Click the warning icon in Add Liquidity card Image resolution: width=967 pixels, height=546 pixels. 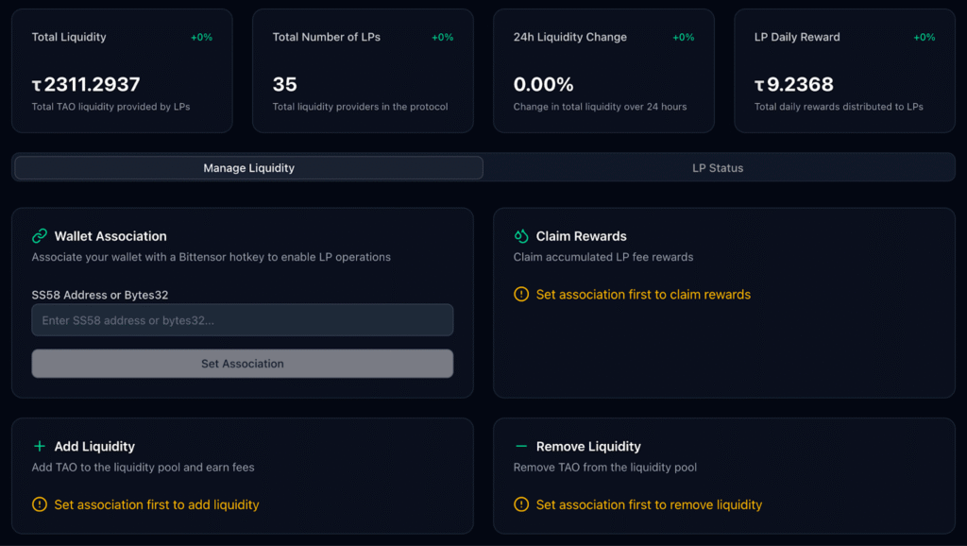[x=40, y=504]
